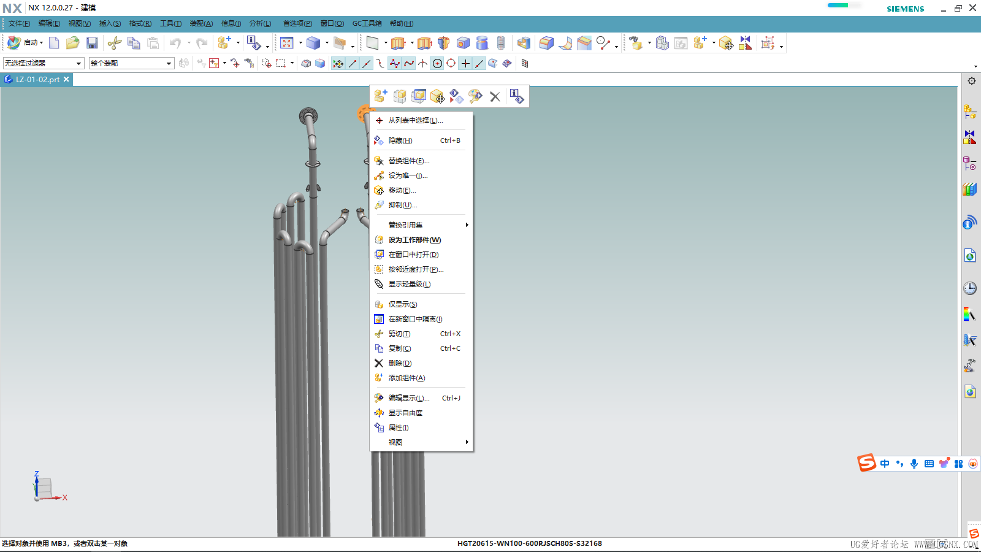Toggle Quadrant Point snap option
Viewport: 981px width, 552px height.
(451, 63)
